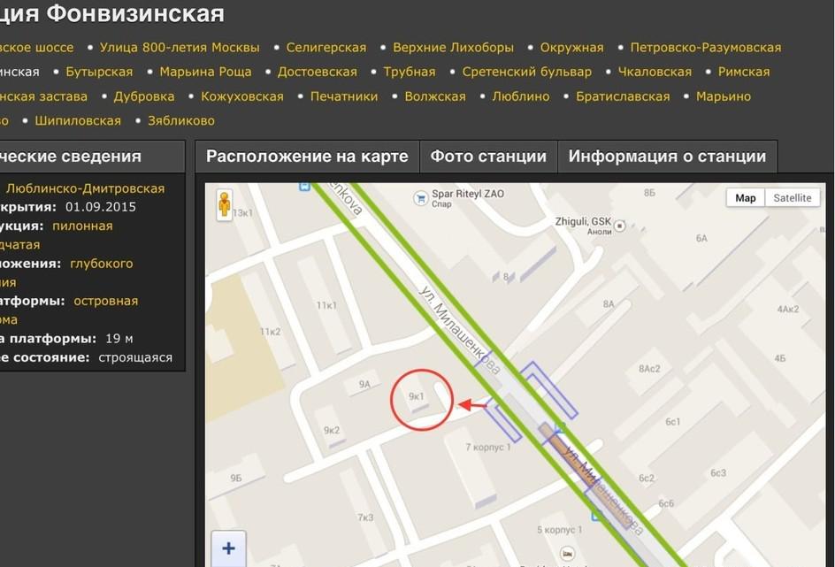Open the Фото станции tab

(x=488, y=157)
